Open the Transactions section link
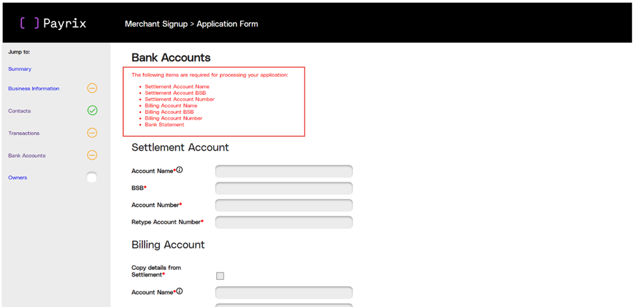This screenshot has height=307, width=634. coord(24,133)
